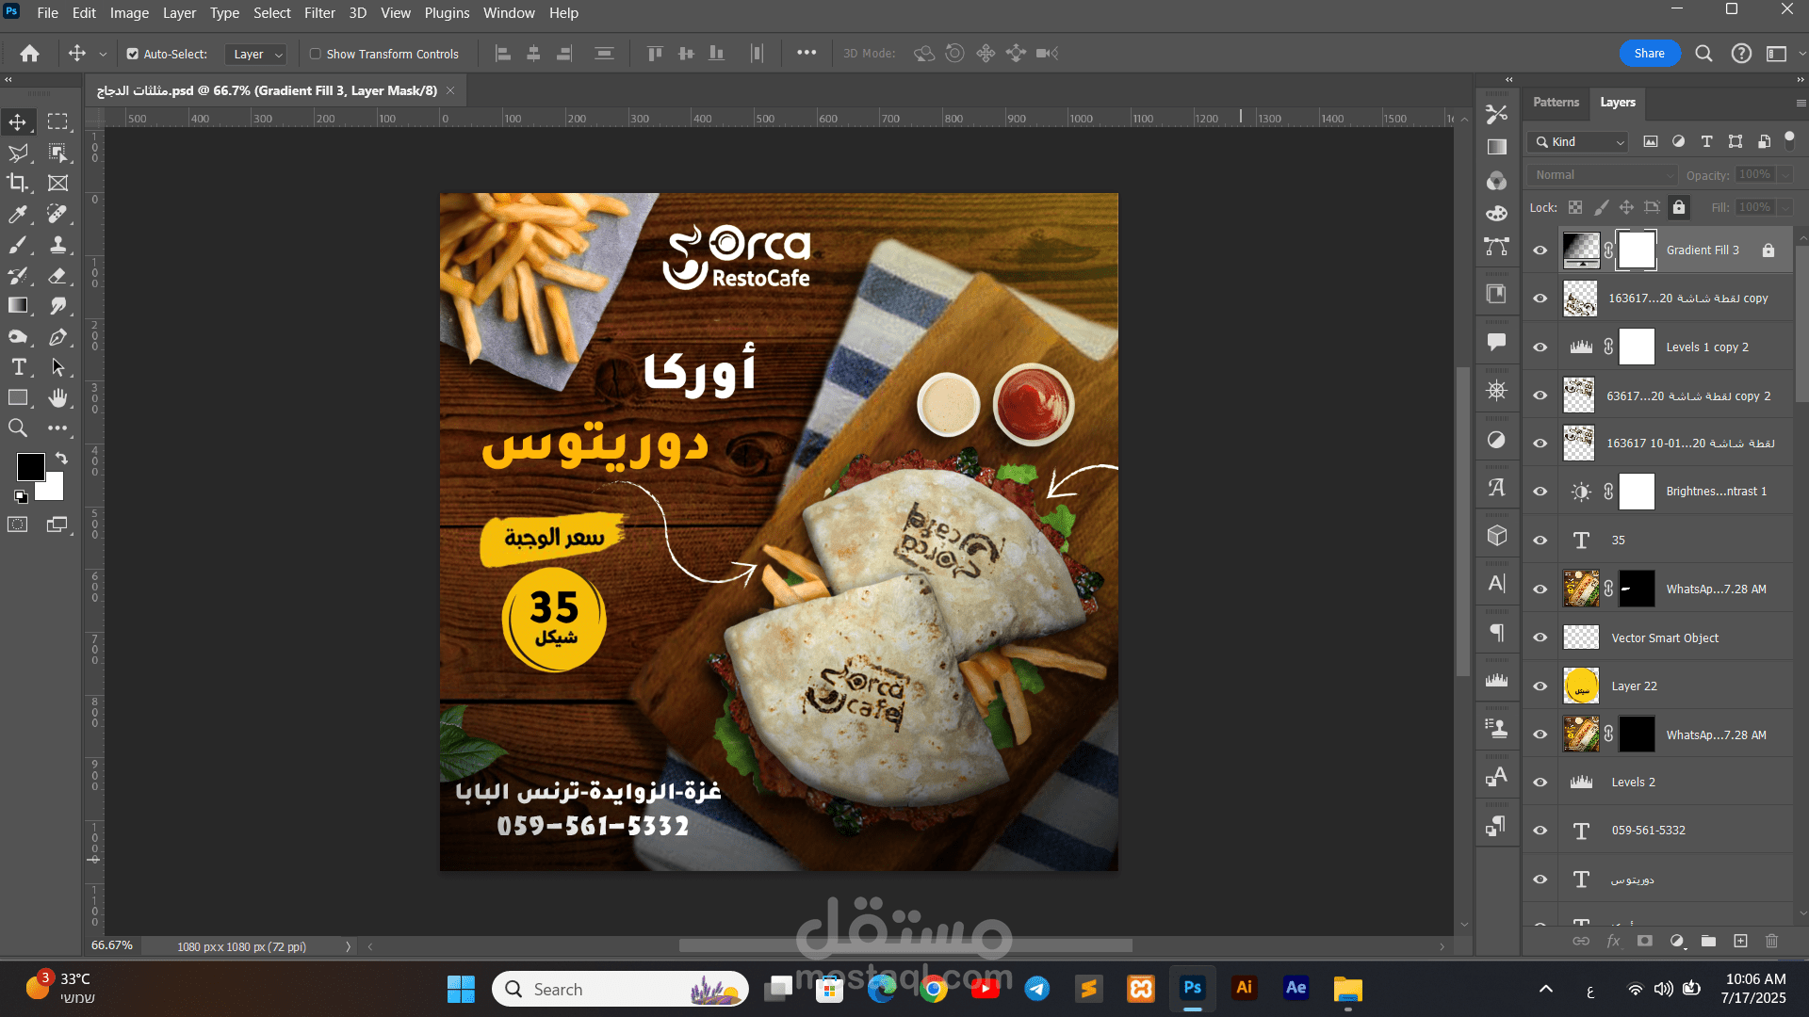Click Create new layer icon
The image size is (1809, 1017).
coord(1740,941)
